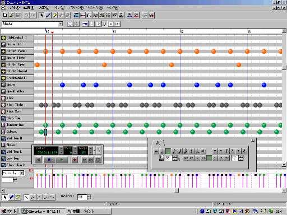Open the second menu (編集 Edit)

coord(29,8)
